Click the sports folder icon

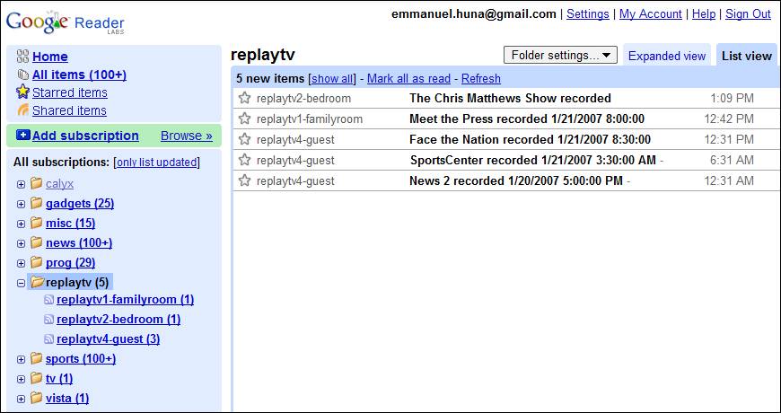[x=36, y=358]
